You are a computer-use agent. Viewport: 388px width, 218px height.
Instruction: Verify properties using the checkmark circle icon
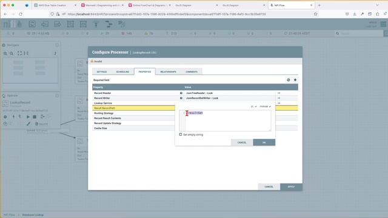click(x=289, y=80)
